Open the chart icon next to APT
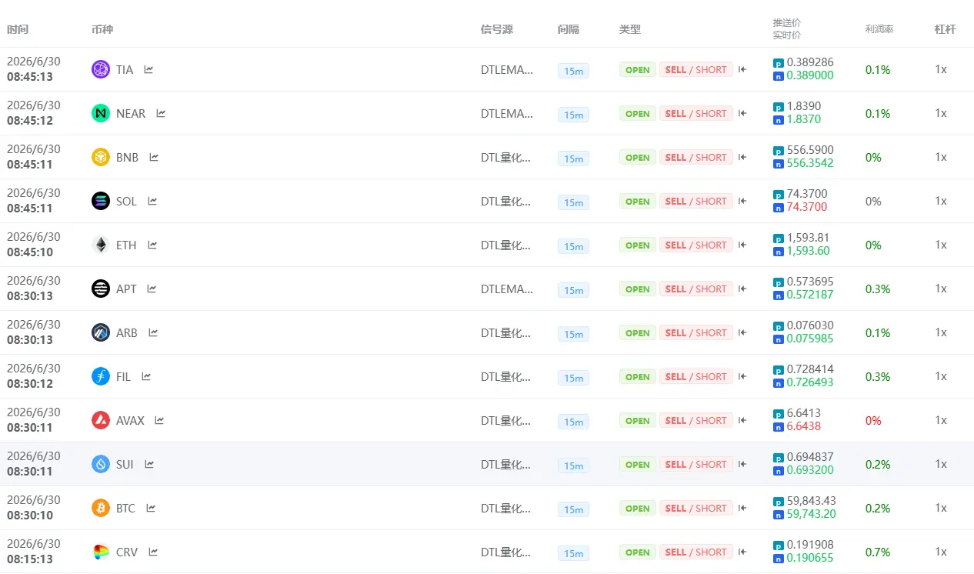974x574 pixels. click(x=152, y=289)
